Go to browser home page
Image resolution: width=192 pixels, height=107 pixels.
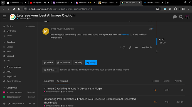pyautogui.click(x=19, y=9)
